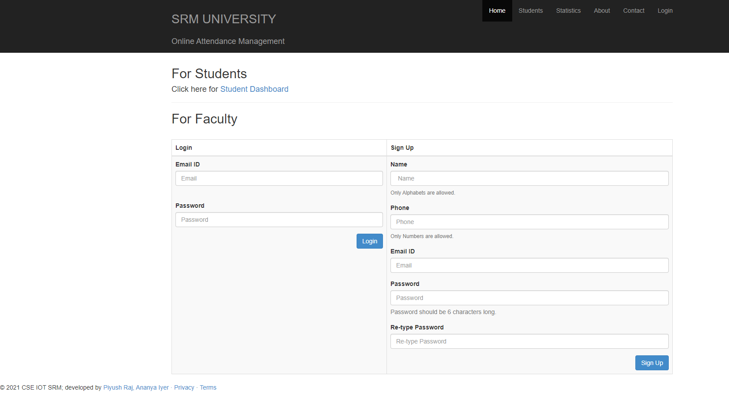Click the 'Only Alphabets are allowed.' hint

pos(423,193)
